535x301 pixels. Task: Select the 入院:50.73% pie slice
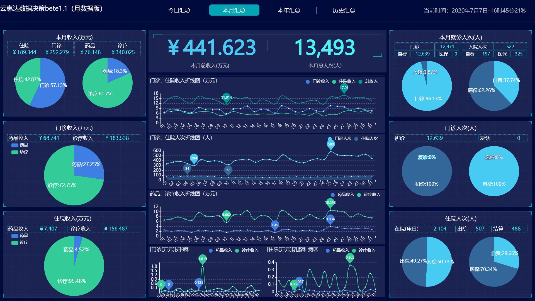(x=440, y=262)
